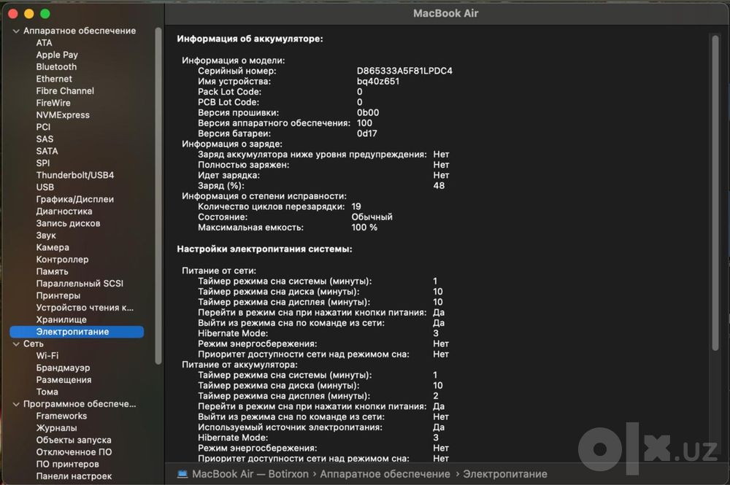Click the sidebar vertical scrollbar

(x=158, y=195)
